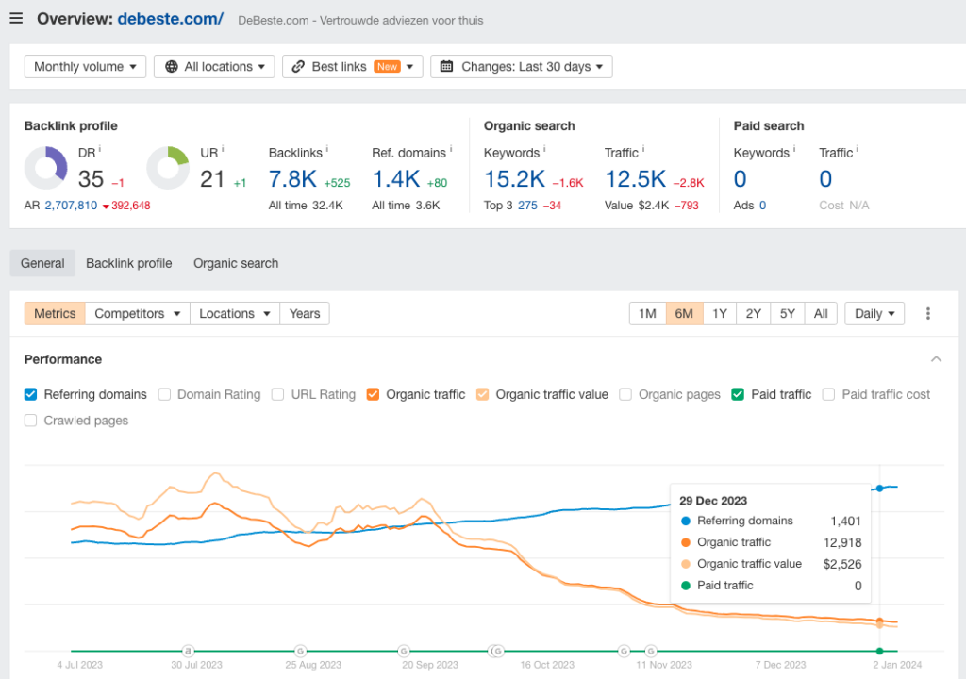Click the three-dot chart options icon
Image resolution: width=966 pixels, height=679 pixels.
tap(928, 314)
